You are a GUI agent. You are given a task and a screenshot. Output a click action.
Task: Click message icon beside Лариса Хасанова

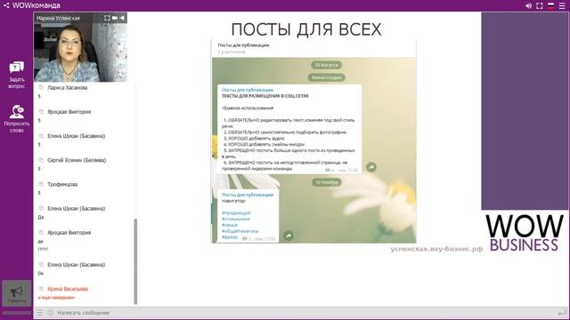coord(41,87)
